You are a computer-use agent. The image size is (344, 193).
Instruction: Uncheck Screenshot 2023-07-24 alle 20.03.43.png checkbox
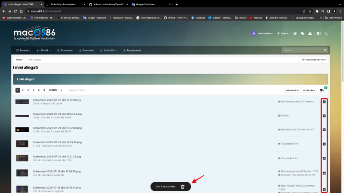point(324,116)
